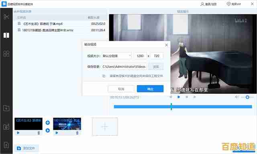Open the camera folder icon in sidebar

point(6,127)
